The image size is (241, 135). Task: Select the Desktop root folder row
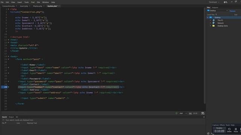224,18
